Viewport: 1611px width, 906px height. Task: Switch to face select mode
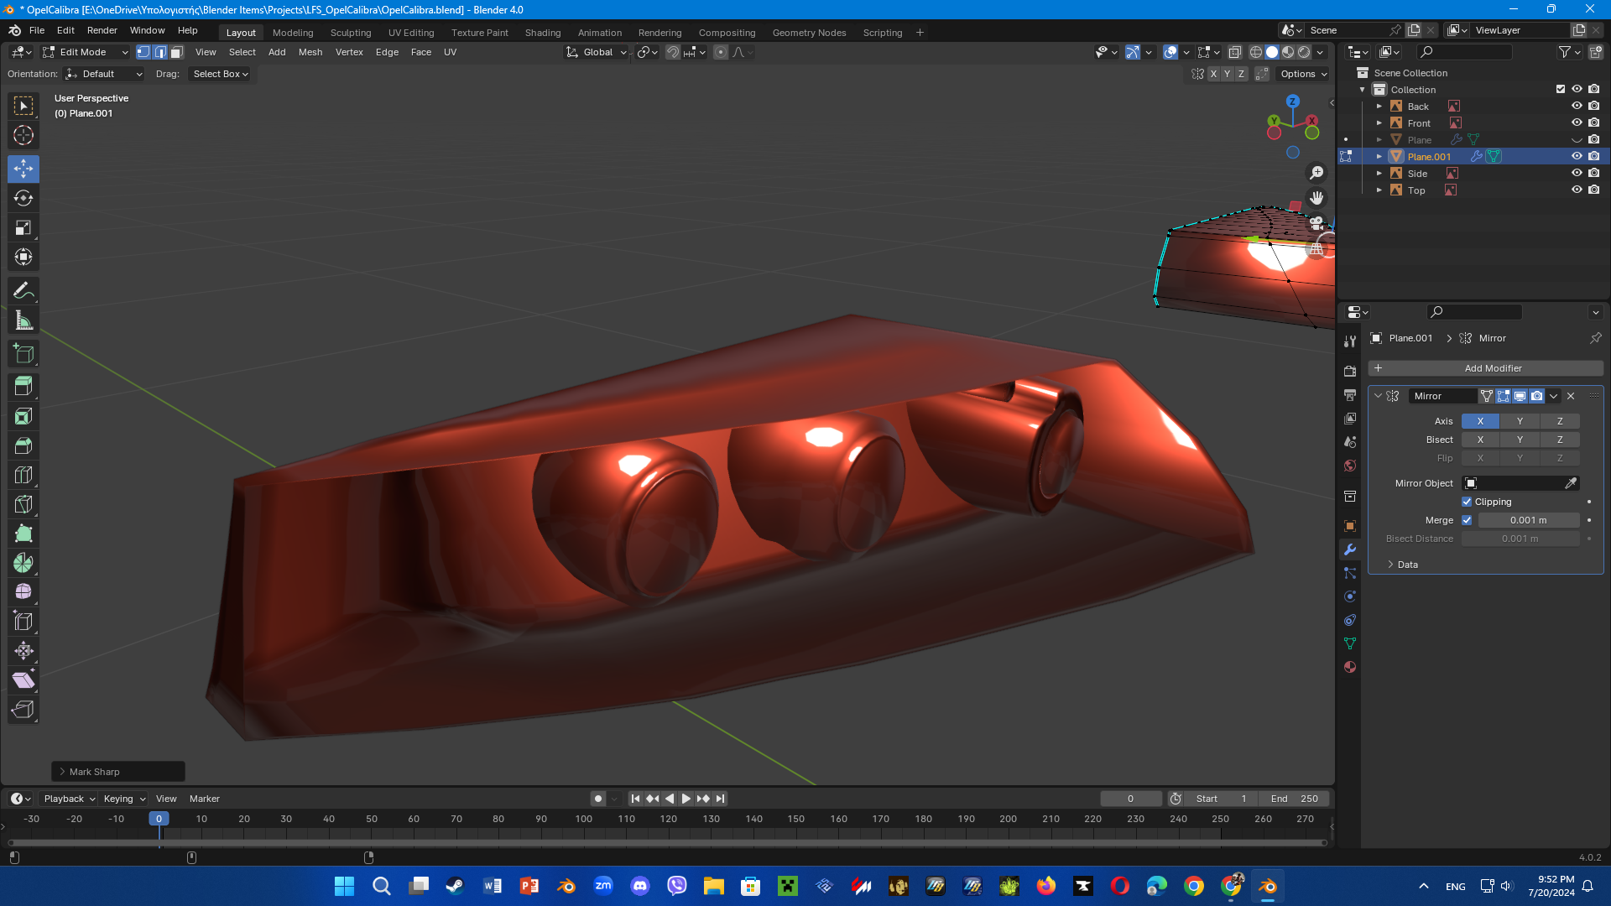177,52
